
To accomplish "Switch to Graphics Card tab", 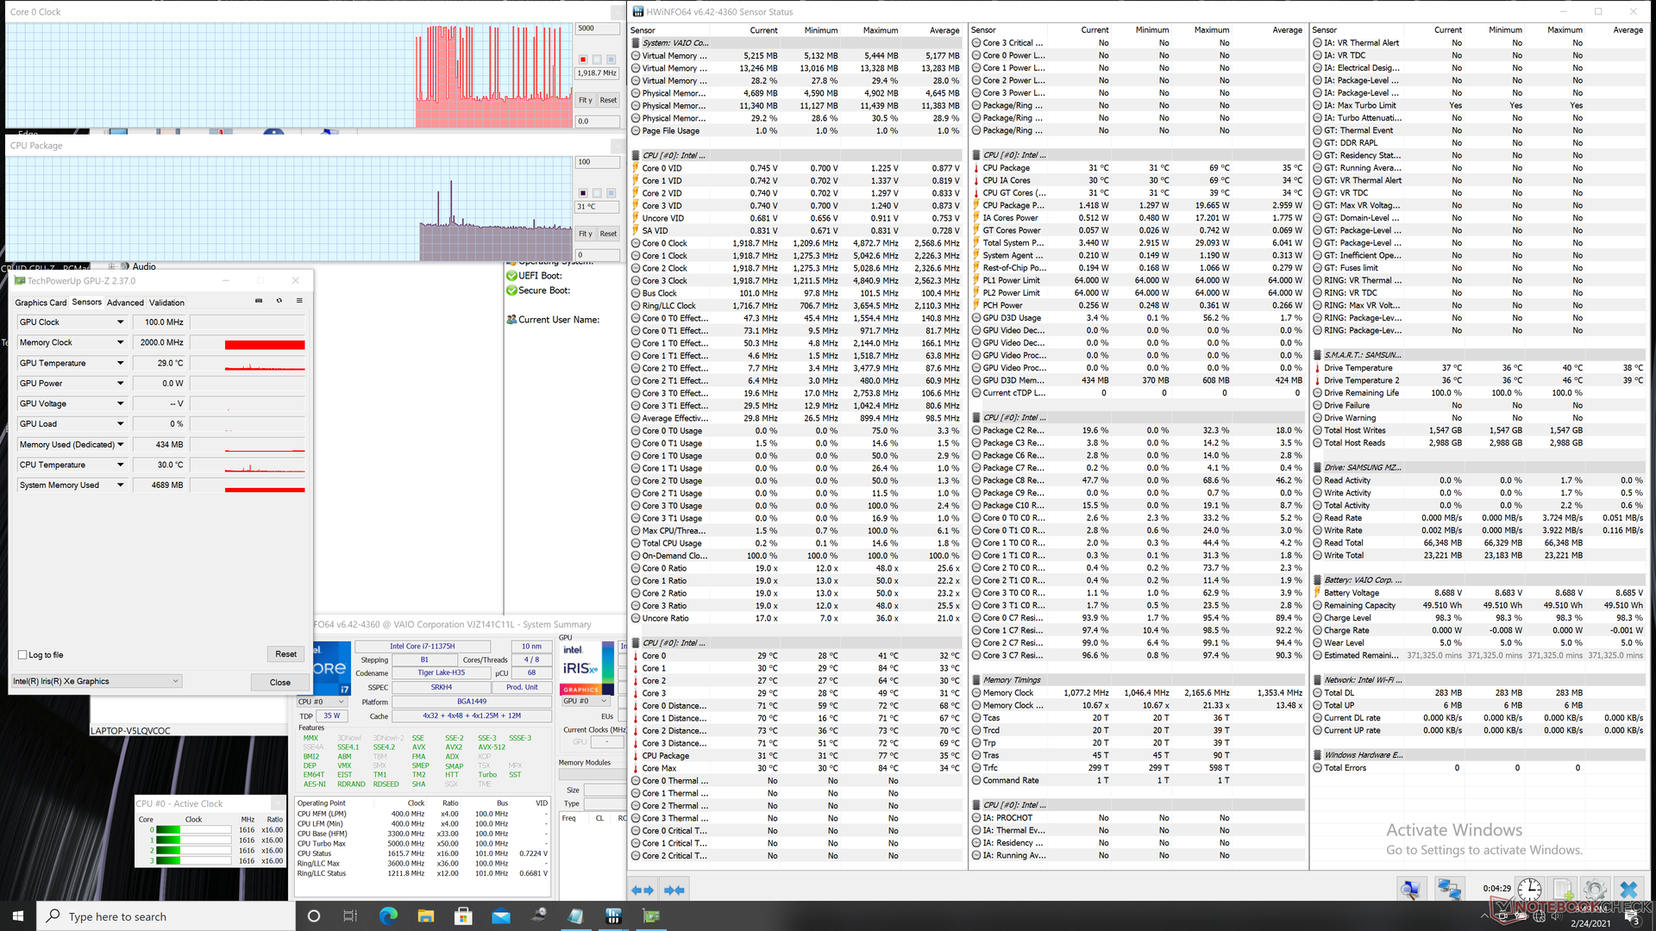I will (x=40, y=303).
